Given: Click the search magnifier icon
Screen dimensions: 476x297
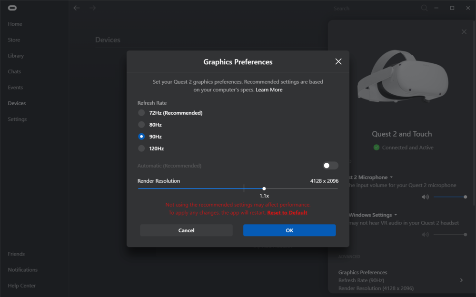Looking at the screenshot, I should coord(424,8).
